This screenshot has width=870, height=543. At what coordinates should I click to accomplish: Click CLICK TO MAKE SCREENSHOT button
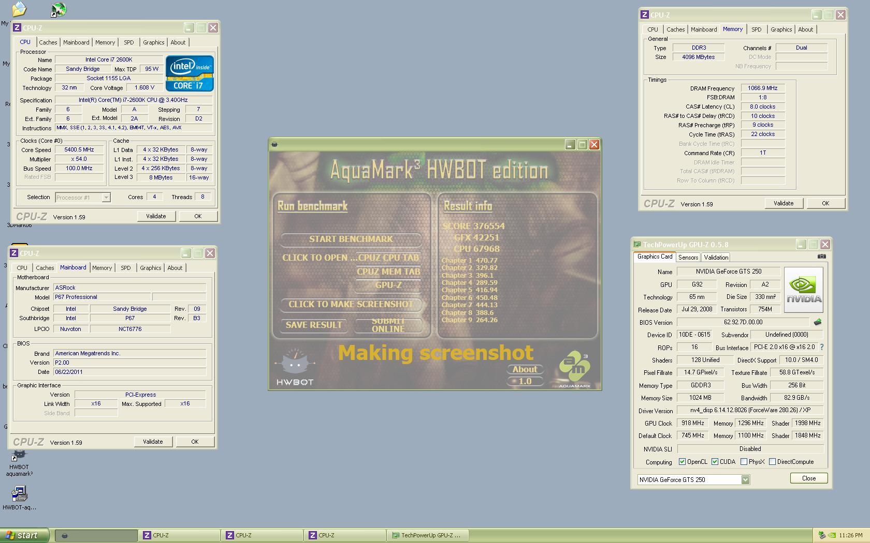click(351, 304)
